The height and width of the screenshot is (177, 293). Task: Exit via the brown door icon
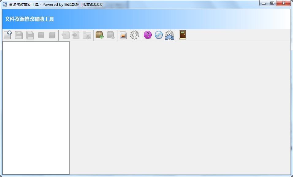click(183, 35)
